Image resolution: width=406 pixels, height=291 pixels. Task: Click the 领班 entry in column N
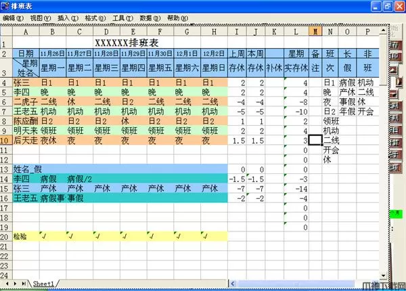click(x=330, y=121)
